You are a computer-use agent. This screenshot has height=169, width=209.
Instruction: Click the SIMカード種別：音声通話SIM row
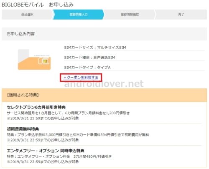pyautogui.click(x=134, y=58)
